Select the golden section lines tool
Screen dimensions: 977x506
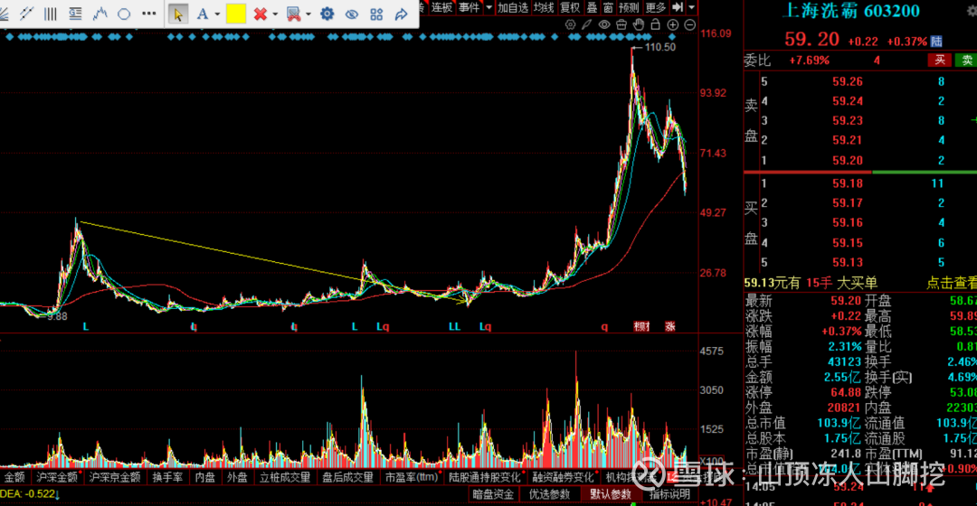click(75, 13)
